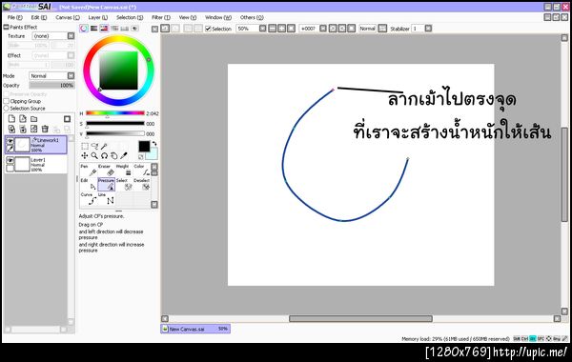Pick the eyedropper color picker tool

pos(124,155)
